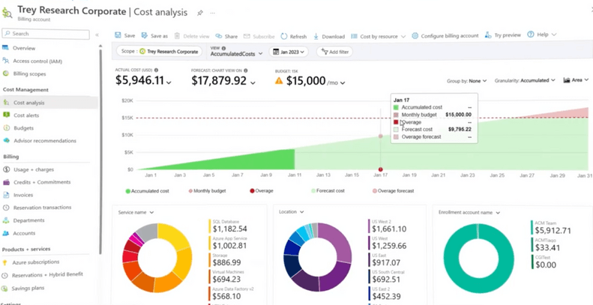Open the Service name dropdown
Viewport: 593px width, 305px height.
pos(136,212)
